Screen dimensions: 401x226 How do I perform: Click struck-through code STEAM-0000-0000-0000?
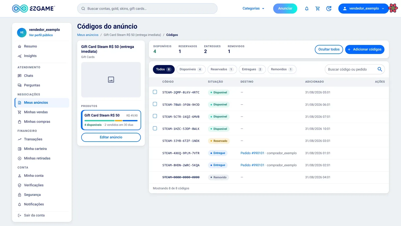point(181,177)
